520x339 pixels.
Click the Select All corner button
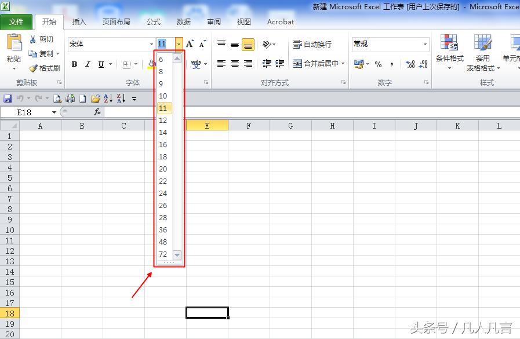[10, 126]
